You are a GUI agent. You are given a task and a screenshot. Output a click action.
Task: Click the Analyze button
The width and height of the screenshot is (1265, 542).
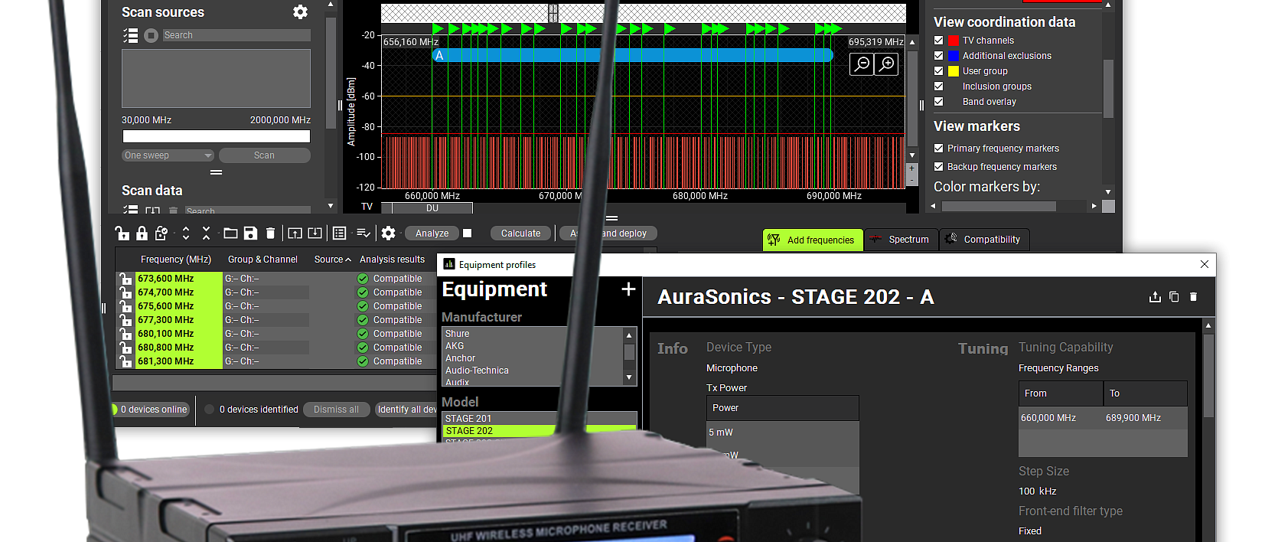tap(432, 233)
